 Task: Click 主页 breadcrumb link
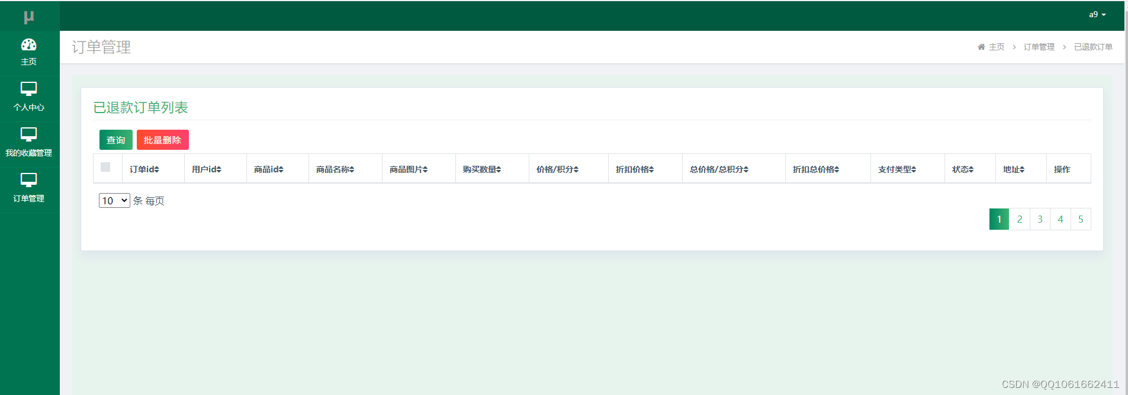tap(997, 47)
